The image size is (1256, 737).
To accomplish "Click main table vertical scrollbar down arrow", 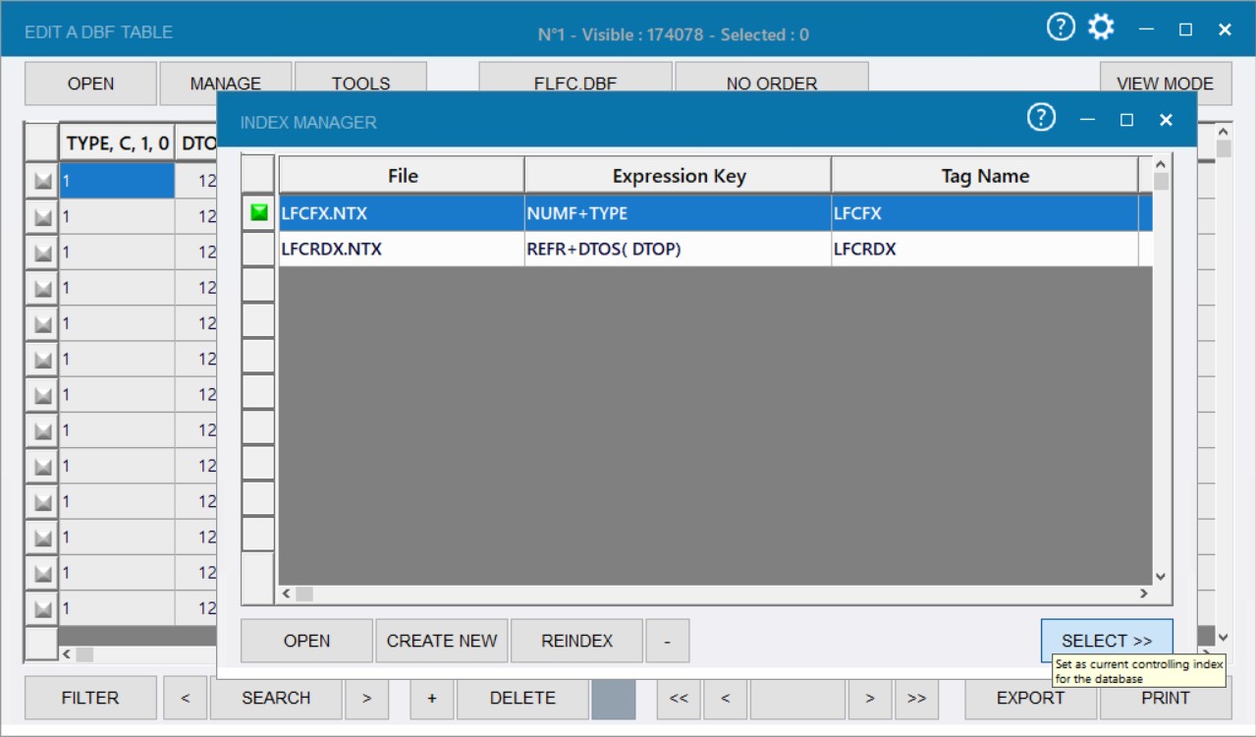I will pyautogui.click(x=1224, y=636).
